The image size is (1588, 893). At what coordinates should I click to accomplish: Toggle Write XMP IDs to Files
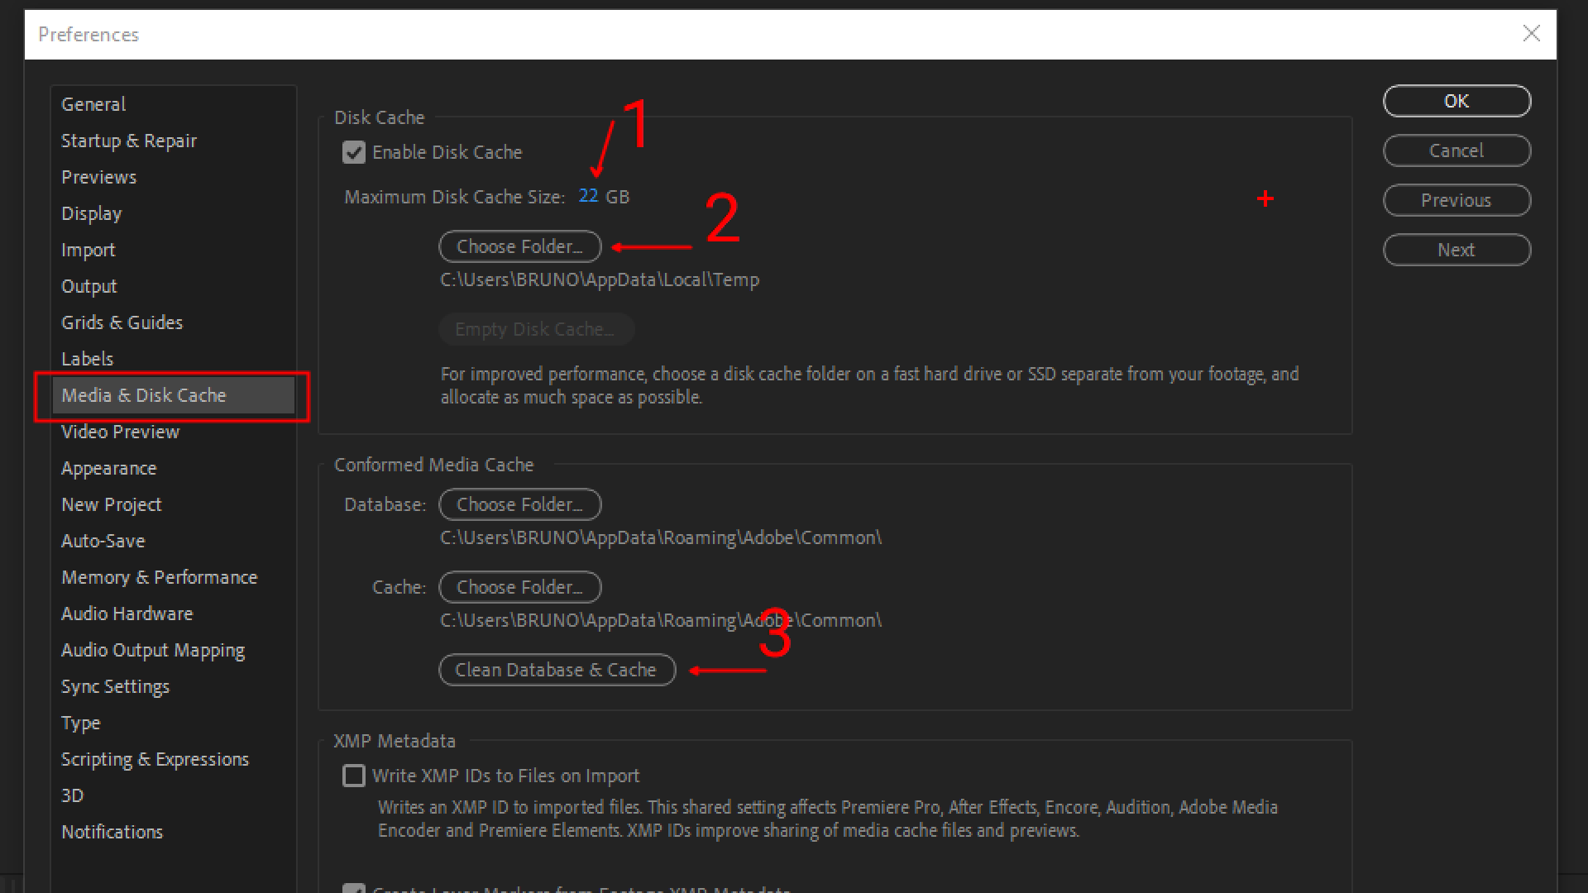[355, 776]
